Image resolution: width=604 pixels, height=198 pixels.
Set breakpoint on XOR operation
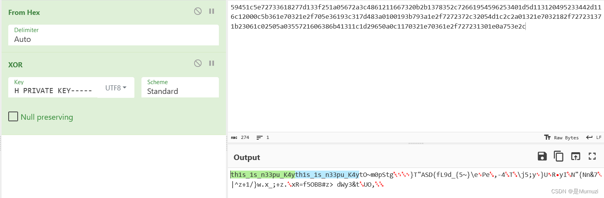click(211, 63)
